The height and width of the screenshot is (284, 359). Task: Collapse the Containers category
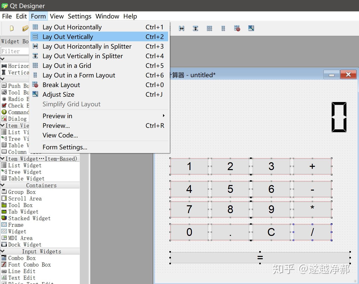[x=3, y=185]
